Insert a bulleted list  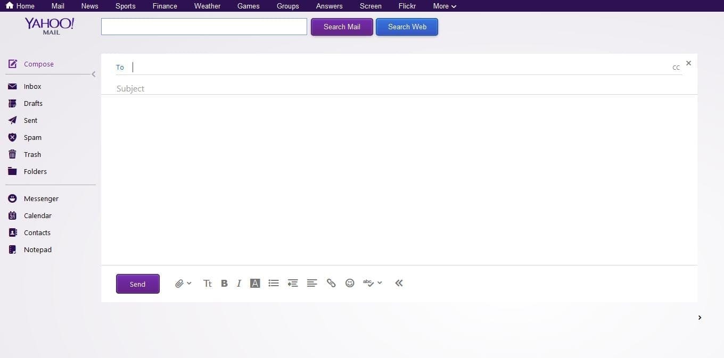pos(274,284)
